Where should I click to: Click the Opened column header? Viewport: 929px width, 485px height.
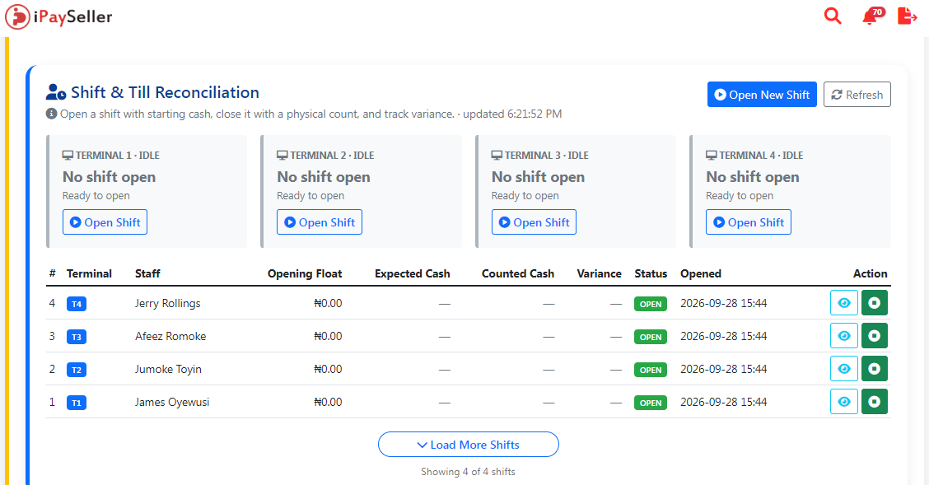701,273
